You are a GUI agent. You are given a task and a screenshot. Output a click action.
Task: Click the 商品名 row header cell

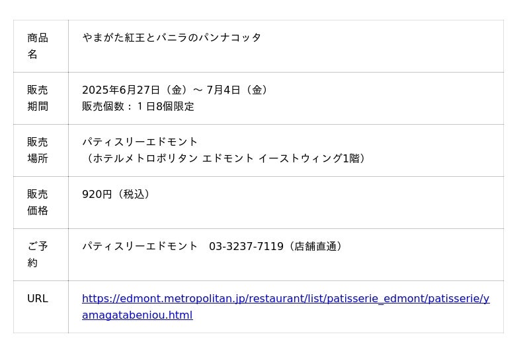click(x=38, y=46)
